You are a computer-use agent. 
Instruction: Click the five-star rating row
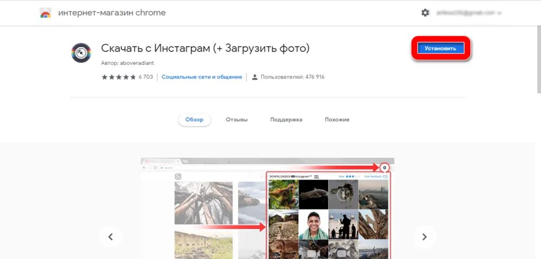tap(119, 77)
